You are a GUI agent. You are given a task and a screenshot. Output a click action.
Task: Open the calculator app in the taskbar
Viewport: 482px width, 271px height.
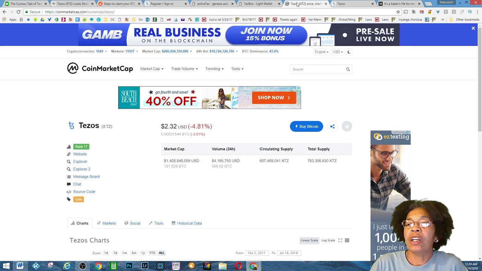pos(113,266)
